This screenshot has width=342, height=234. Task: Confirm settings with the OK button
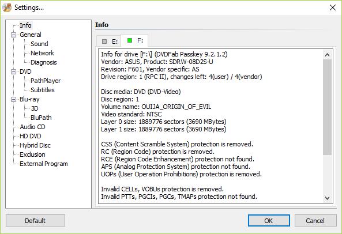tap(269, 221)
